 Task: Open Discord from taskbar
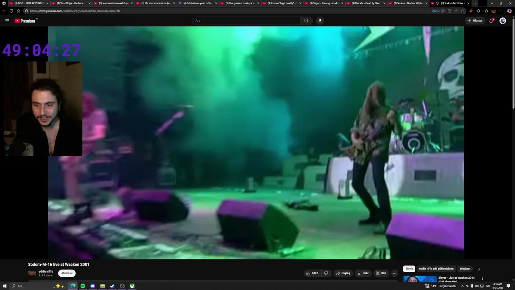(x=93, y=286)
